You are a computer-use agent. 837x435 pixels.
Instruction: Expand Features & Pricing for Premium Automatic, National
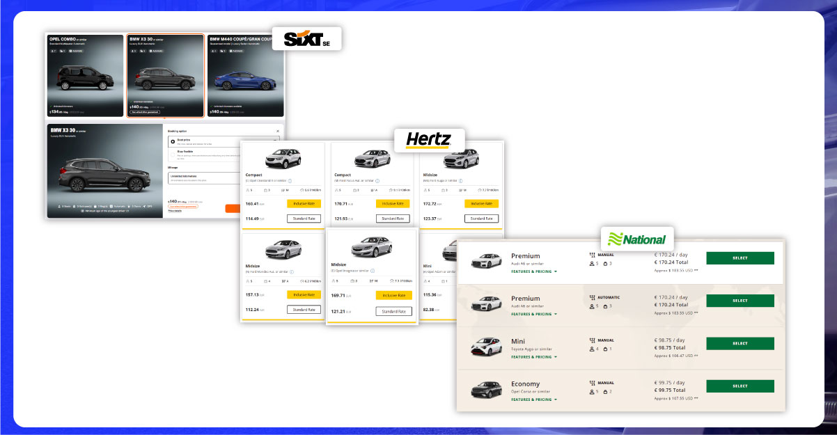534,314
